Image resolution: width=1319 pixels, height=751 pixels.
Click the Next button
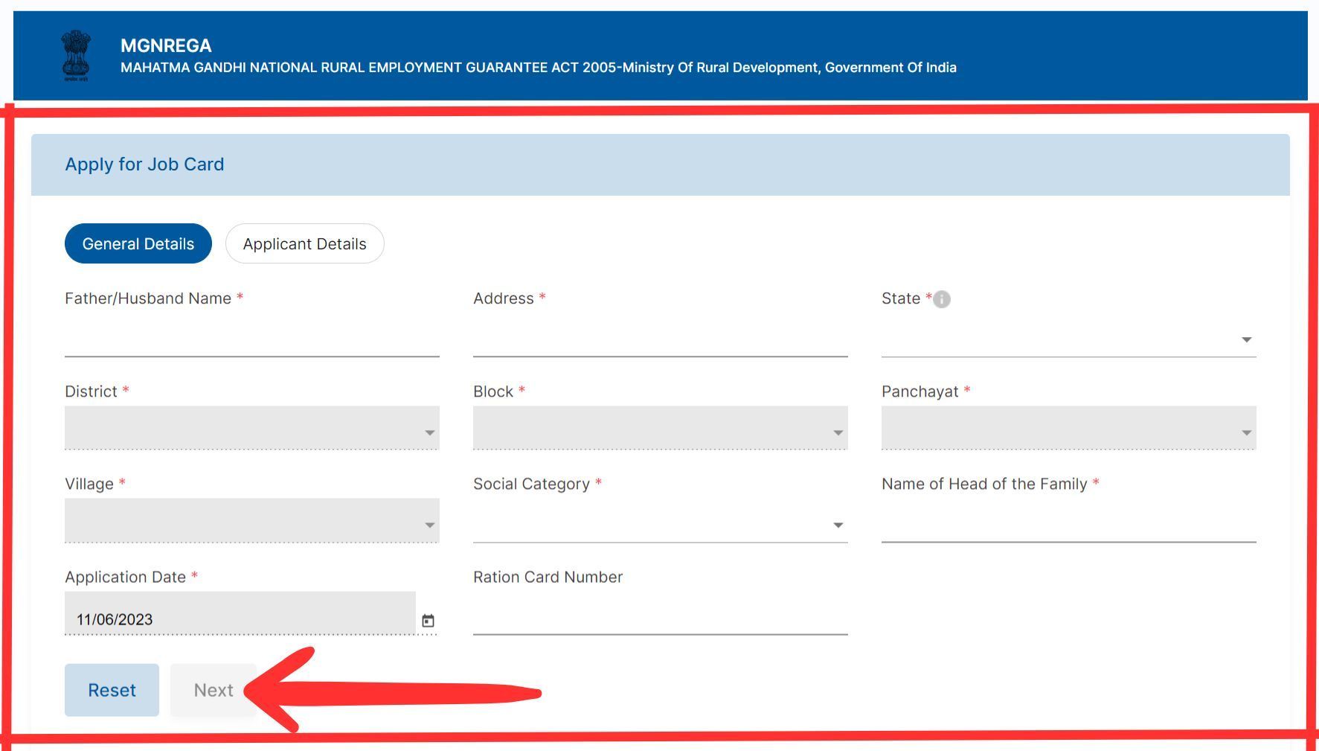[x=214, y=690]
